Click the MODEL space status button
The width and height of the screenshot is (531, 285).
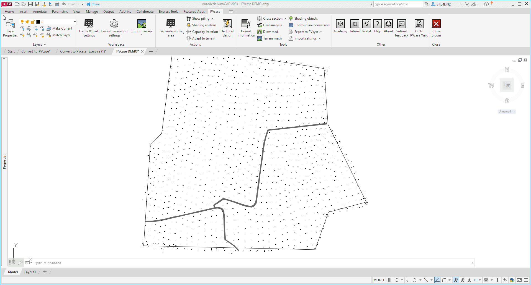(x=379, y=280)
